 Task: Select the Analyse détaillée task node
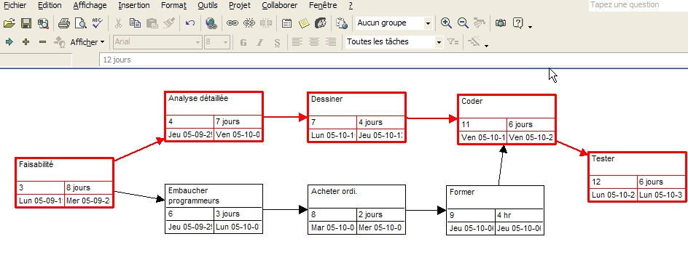click(214, 116)
